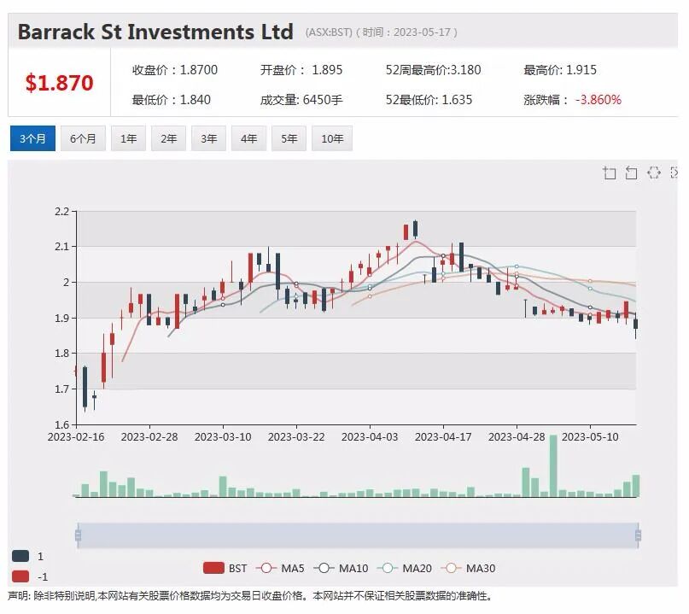Toggle the MA30 legend entry
Viewport: 689px width, 614px height.
click(469, 568)
